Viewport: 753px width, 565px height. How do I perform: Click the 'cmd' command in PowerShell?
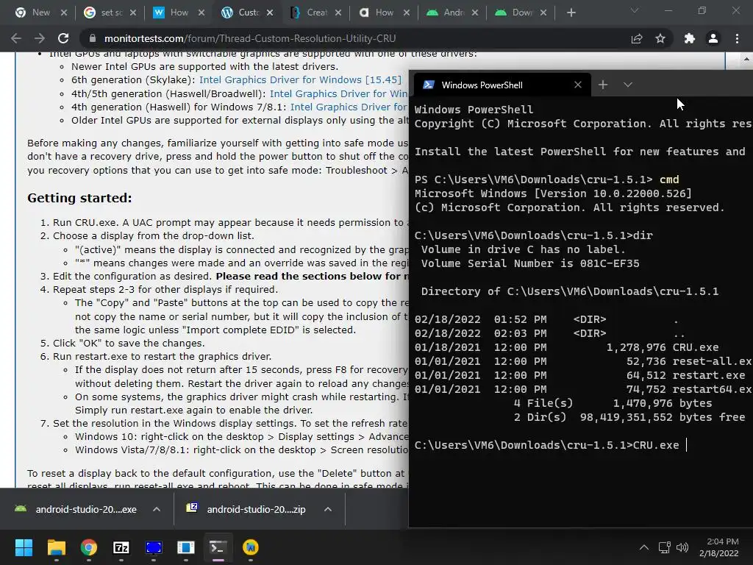(669, 180)
